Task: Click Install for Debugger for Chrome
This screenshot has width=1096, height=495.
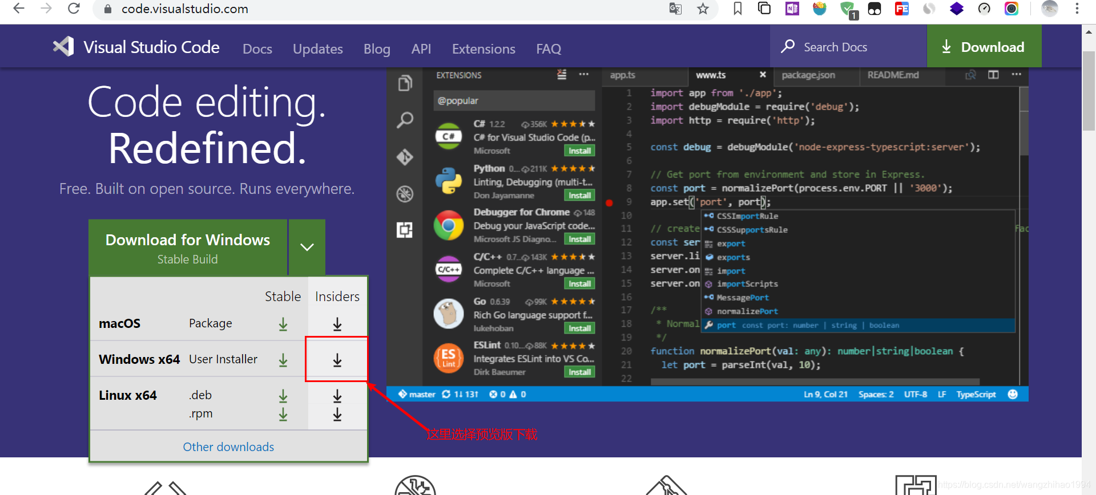Action: tap(579, 240)
